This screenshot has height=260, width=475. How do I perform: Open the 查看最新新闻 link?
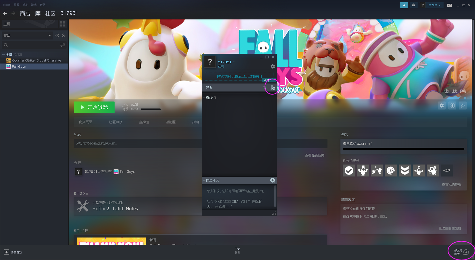coord(315,155)
